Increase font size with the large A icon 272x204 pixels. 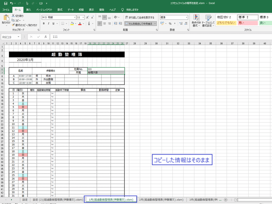coord(87,17)
